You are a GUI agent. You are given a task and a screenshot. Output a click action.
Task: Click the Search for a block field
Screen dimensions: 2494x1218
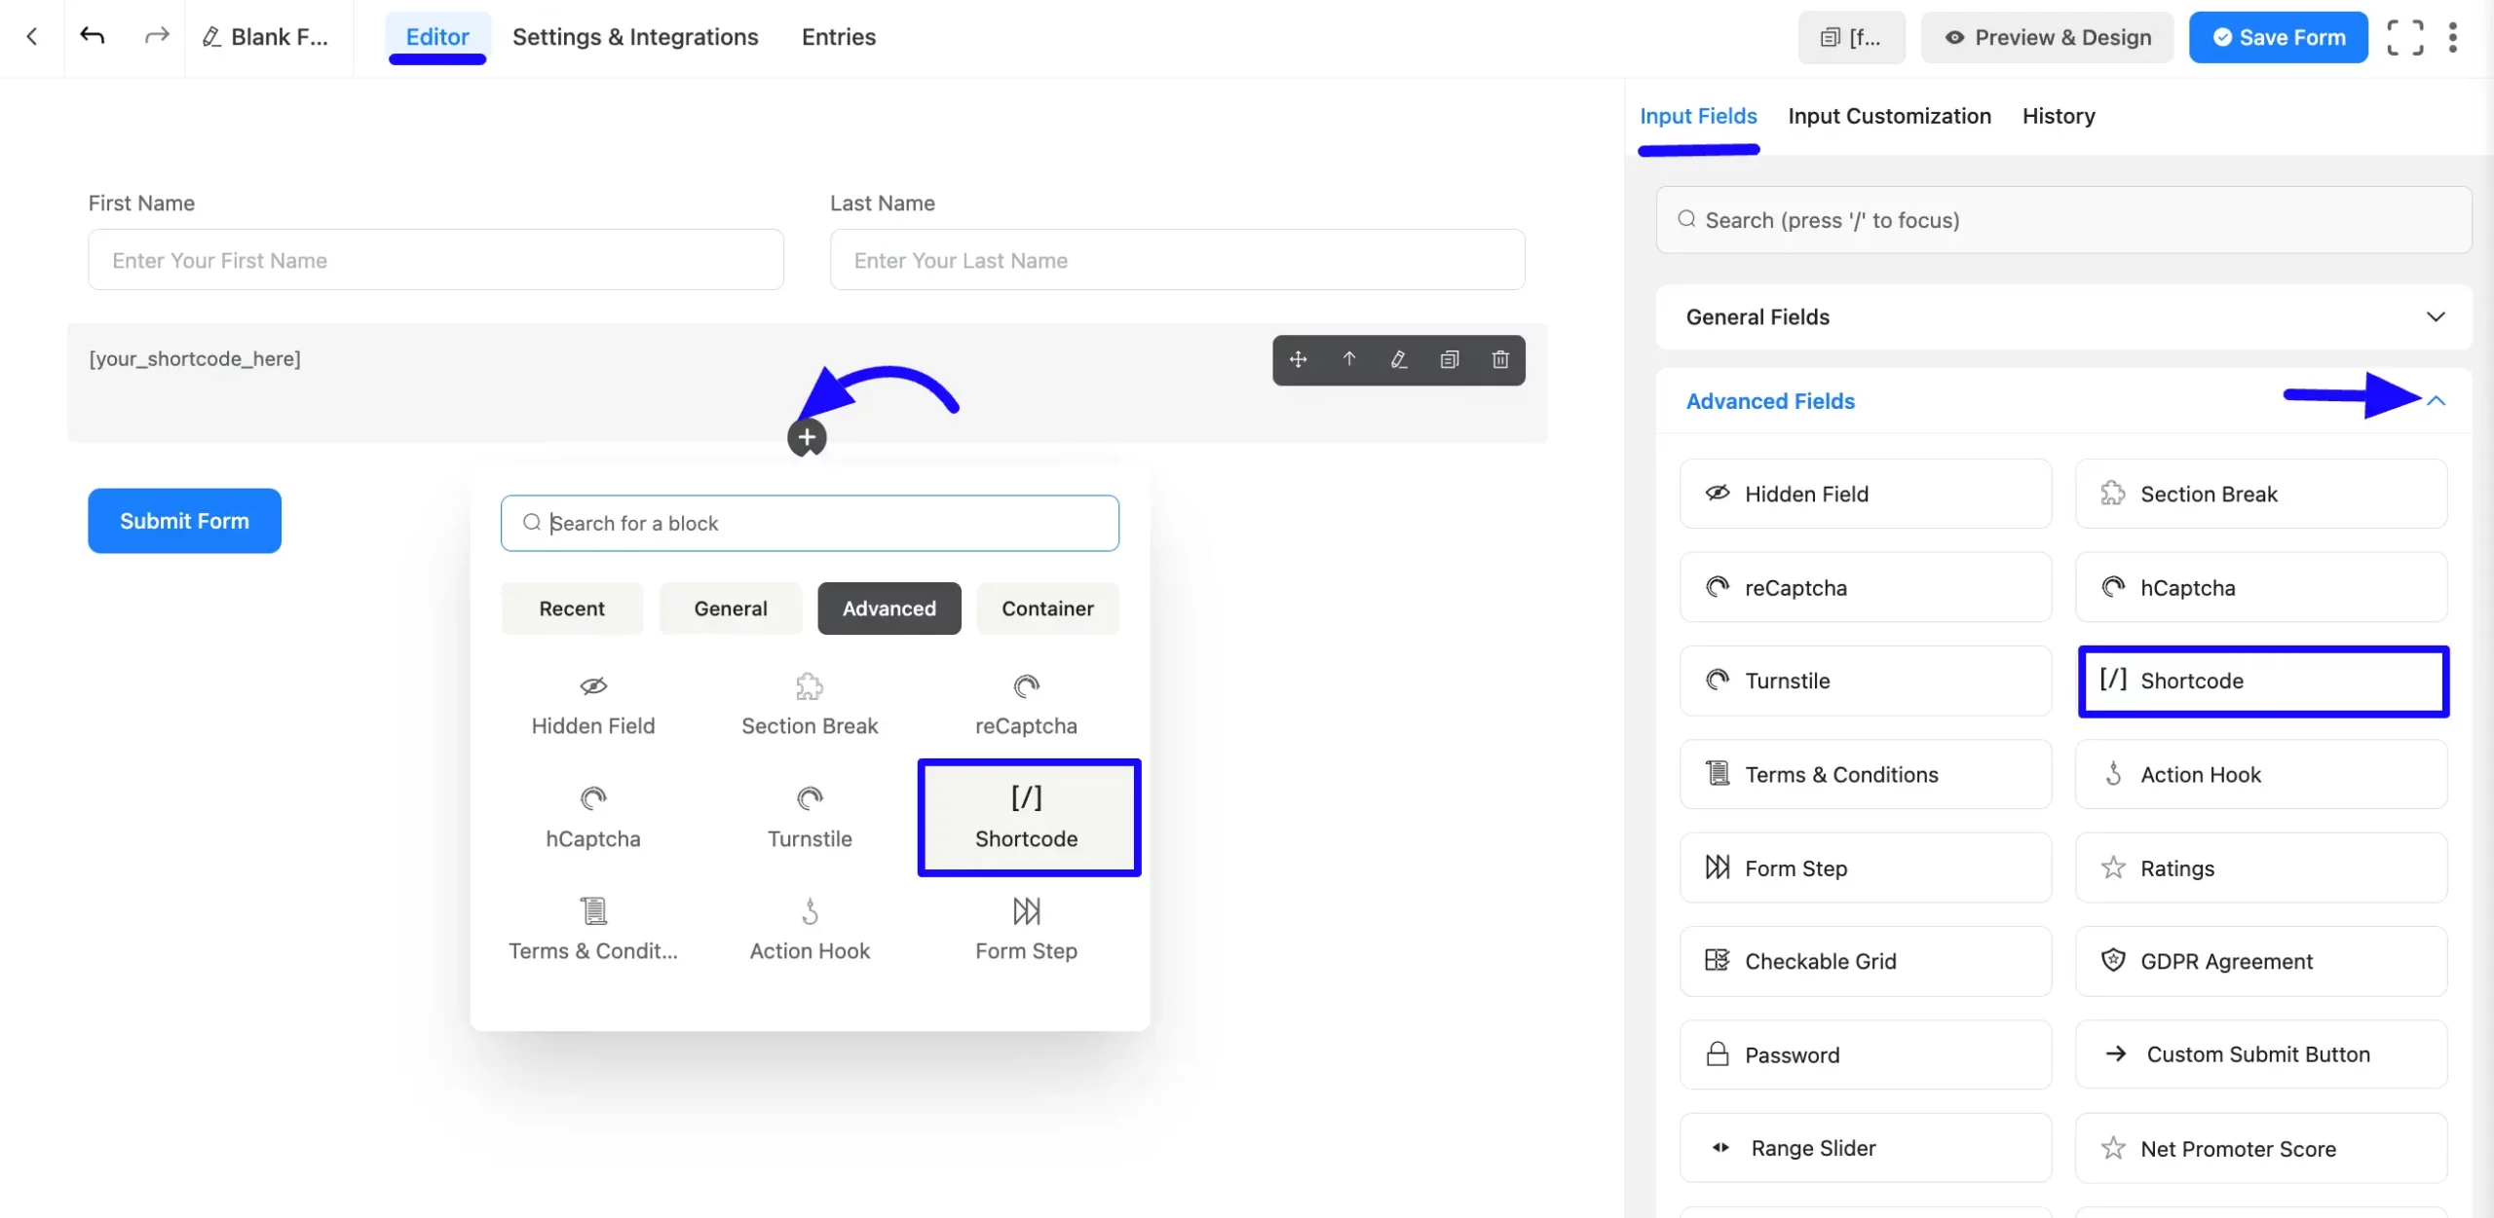[x=810, y=523]
